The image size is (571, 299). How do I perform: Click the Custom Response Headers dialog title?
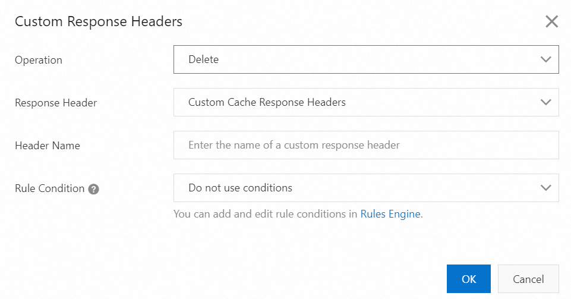point(99,22)
